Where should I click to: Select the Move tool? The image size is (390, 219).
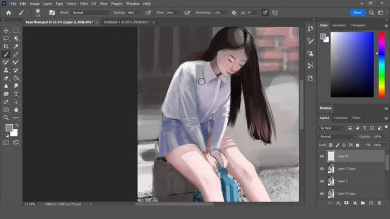click(6, 30)
